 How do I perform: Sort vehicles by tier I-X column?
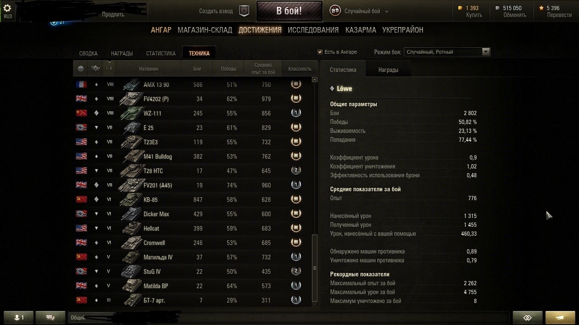[109, 69]
